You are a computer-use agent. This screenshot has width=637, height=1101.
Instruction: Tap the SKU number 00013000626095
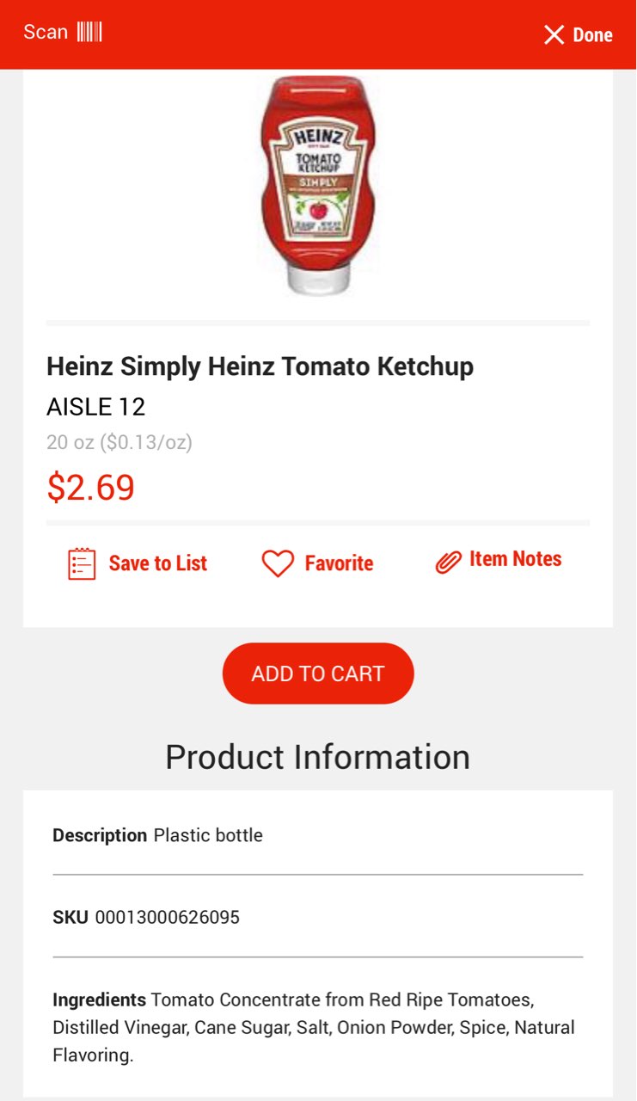(x=168, y=918)
